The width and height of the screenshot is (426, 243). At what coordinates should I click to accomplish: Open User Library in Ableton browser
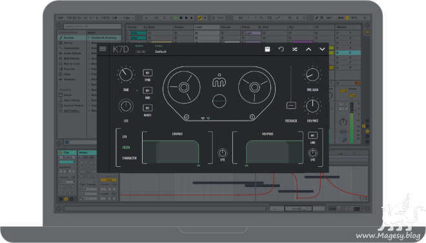coord(72,100)
